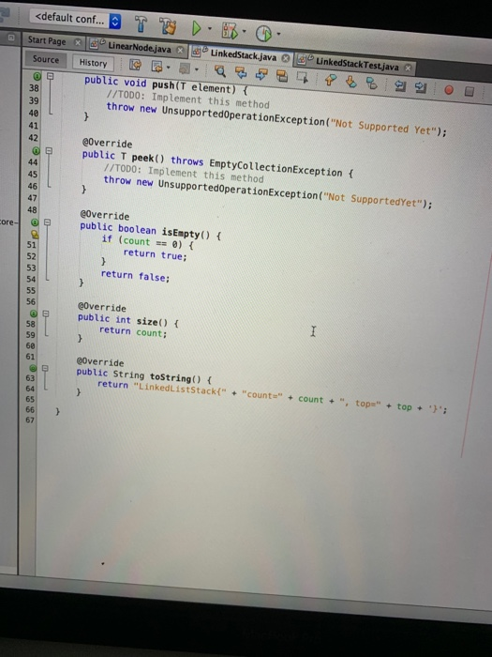
Task: Close the Start Page tab
Action: [x=78, y=42]
